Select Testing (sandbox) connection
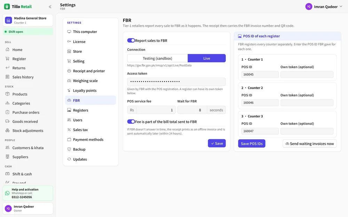 click(157, 58)
